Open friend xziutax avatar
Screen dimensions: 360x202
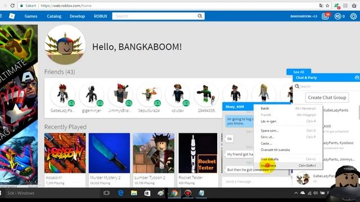[x=178, y=94]
